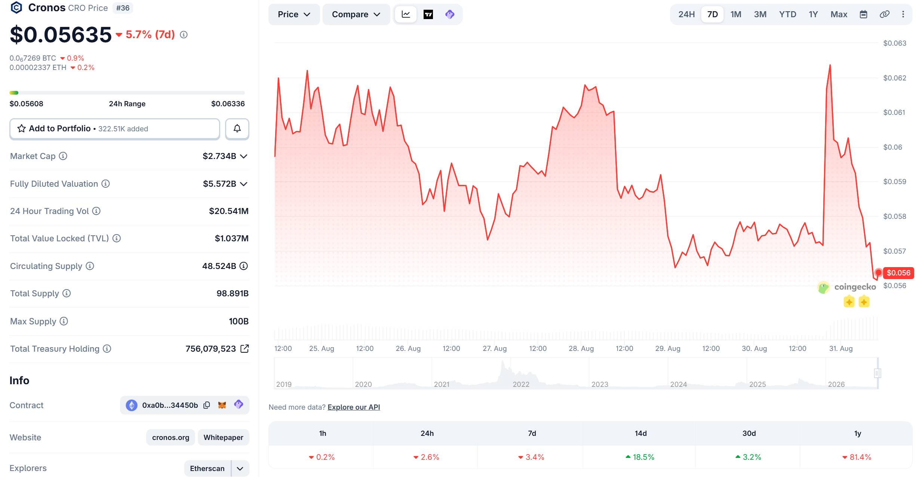
Task: Open the Compare dropdown
Action: (x=356, y=15)
